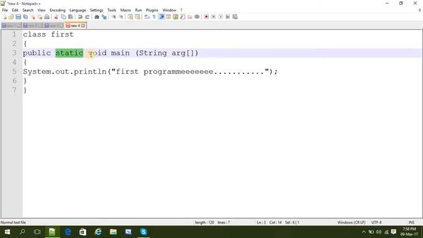Show the Document Map panel icon
The image size is (423, 238).
click(x=176, y=17)
